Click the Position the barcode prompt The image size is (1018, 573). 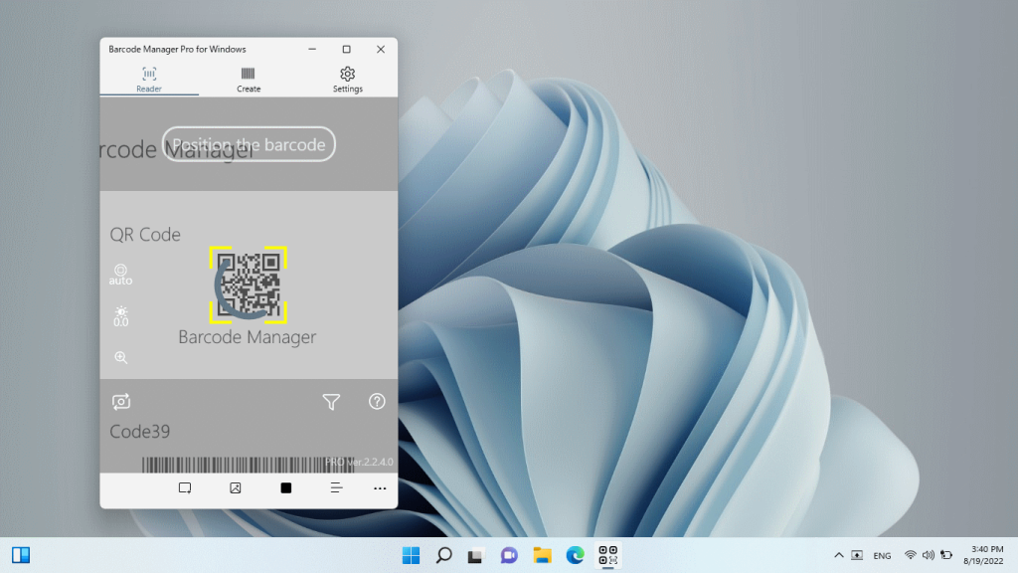point(248,144)
